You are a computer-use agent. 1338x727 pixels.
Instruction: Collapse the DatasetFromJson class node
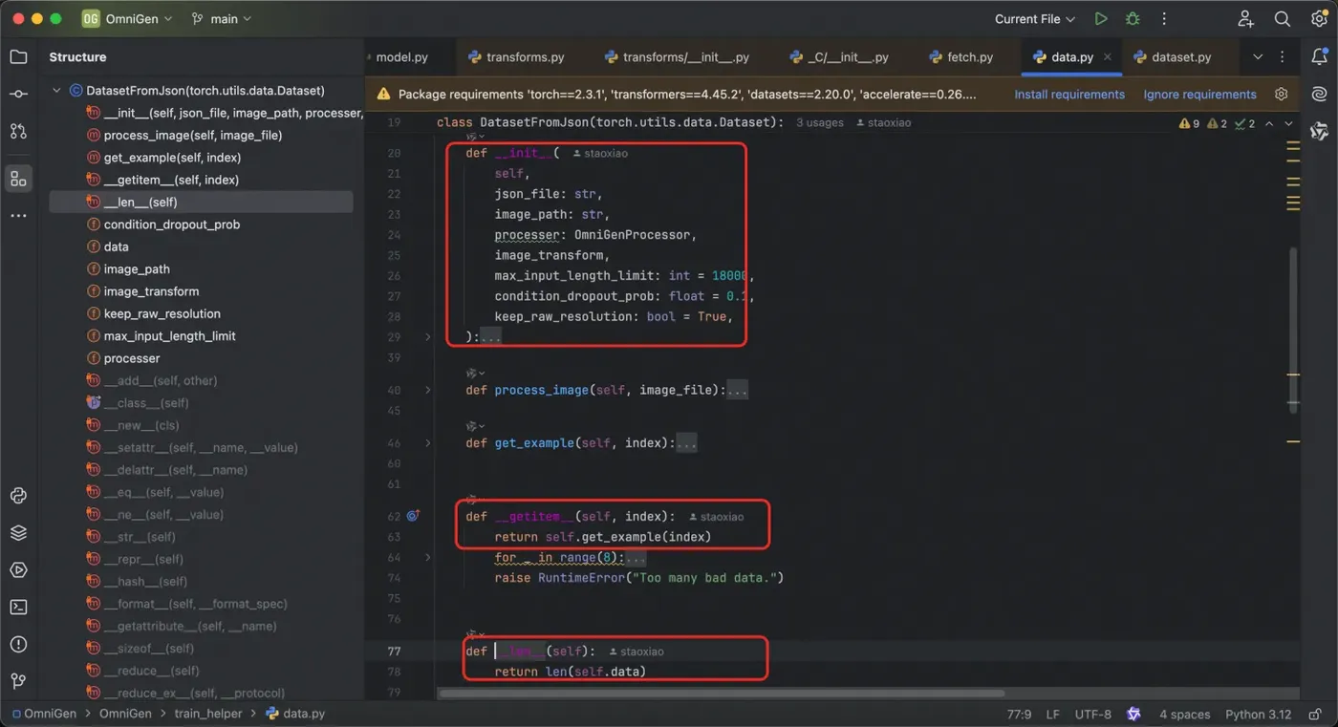click(x=56, y=91)
